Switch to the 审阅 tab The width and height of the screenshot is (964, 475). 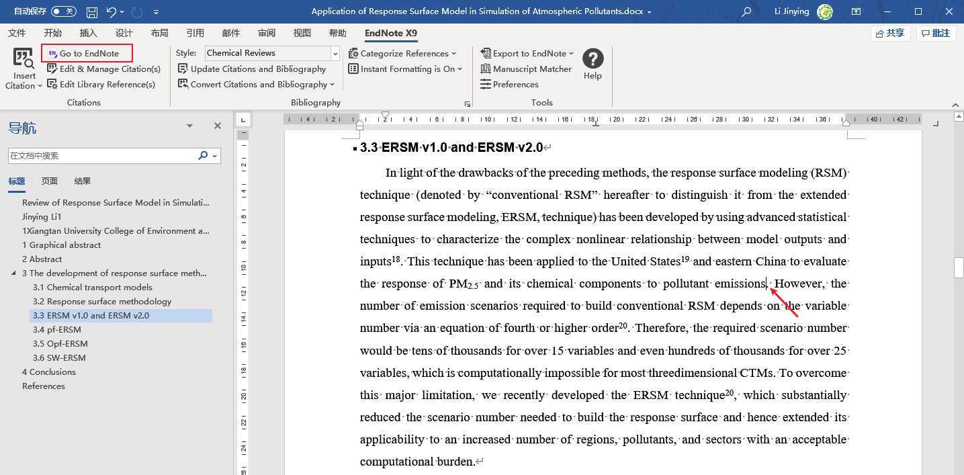[266, 33]
